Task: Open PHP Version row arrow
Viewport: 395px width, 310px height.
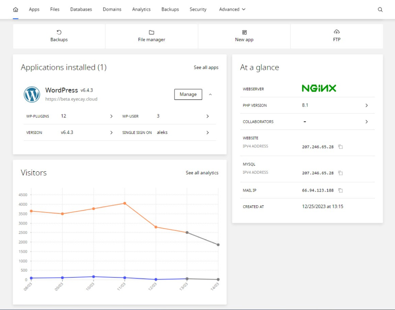Action: pos(366,105)
